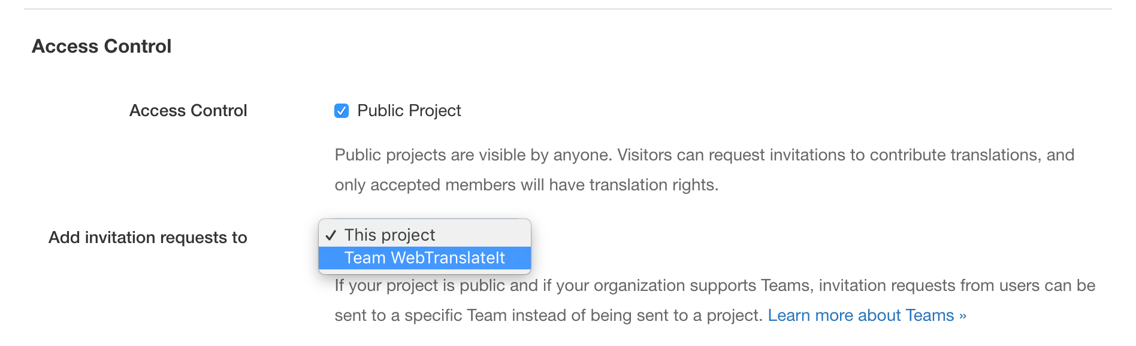Screen dimensions: 1136x346
Task: Select "This project" in the dropdown
Action: [389, 235]
